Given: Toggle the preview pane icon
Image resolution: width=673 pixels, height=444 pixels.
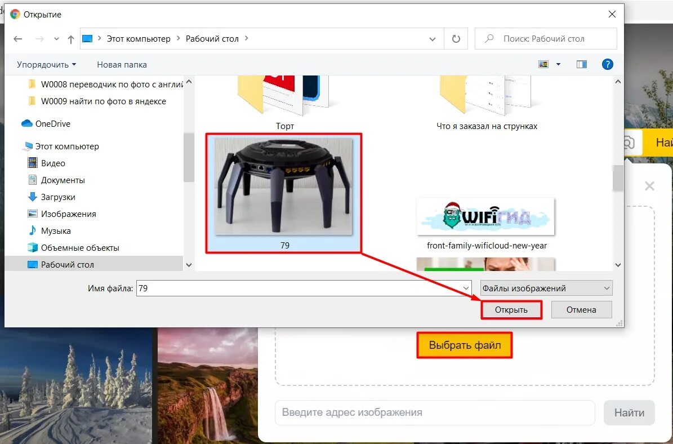Looking at the screenshot, I should pyautogui.click(x=582, y=64).
